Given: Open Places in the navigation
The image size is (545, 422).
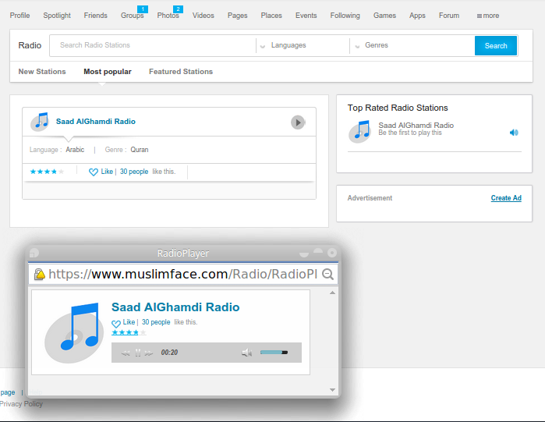Looking at the screenshot, I should tap(271, 16).
